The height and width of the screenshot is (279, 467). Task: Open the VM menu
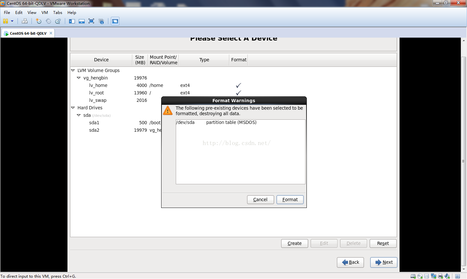(45, 12)
